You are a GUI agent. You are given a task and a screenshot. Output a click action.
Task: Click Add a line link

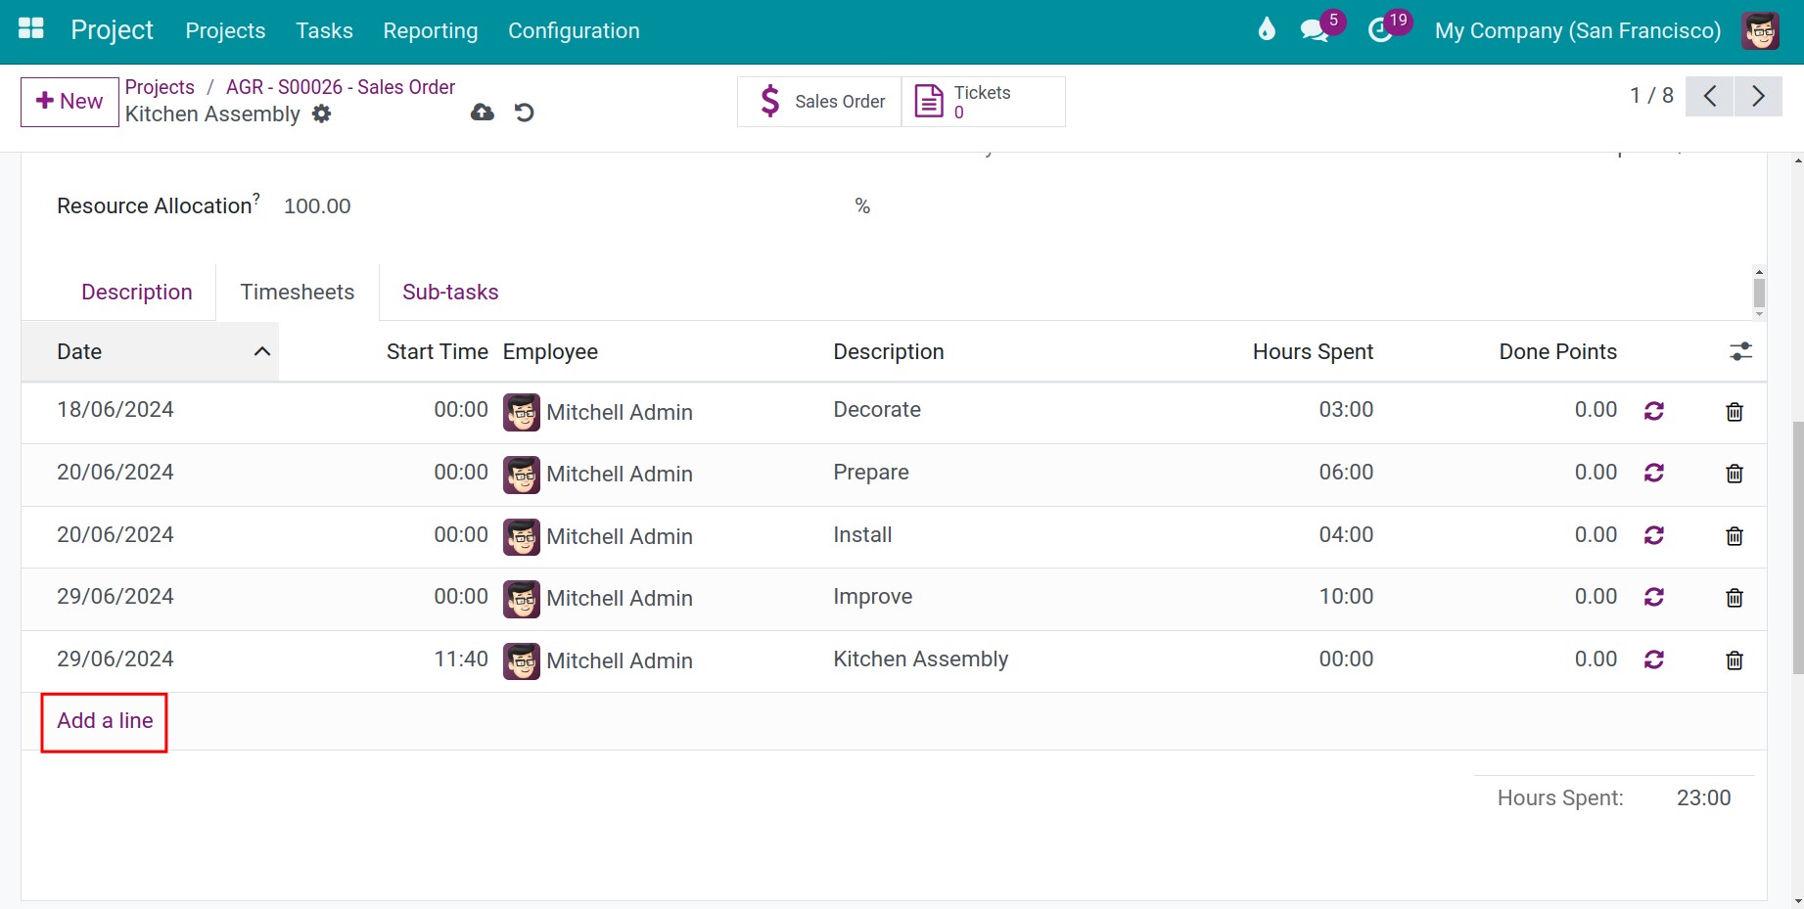click(x=105, y=721)
